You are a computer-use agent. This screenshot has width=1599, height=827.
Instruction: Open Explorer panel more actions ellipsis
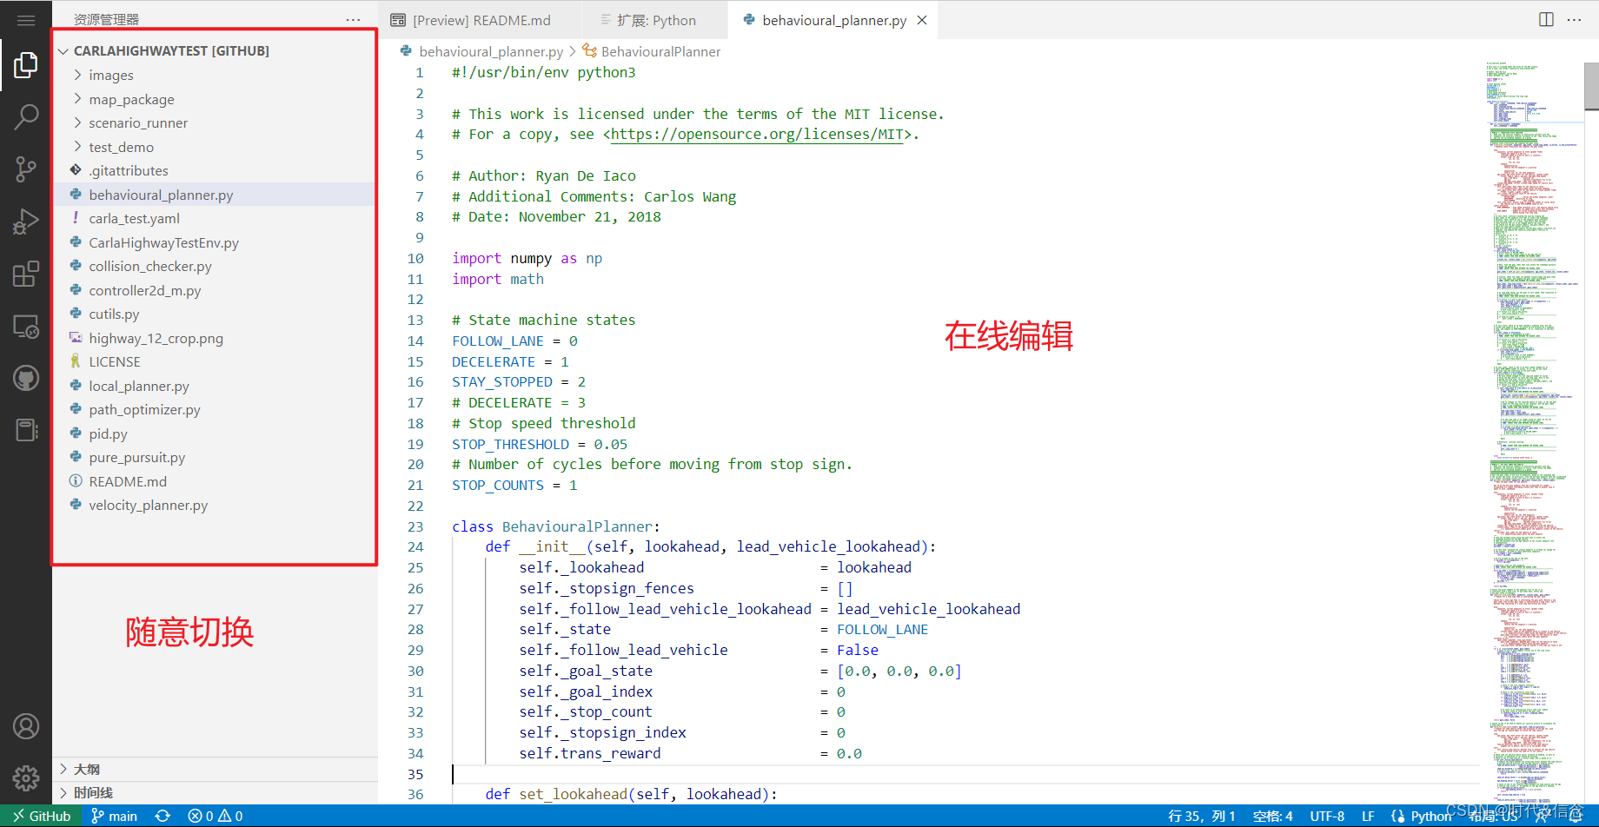click(x=353, y=20)
